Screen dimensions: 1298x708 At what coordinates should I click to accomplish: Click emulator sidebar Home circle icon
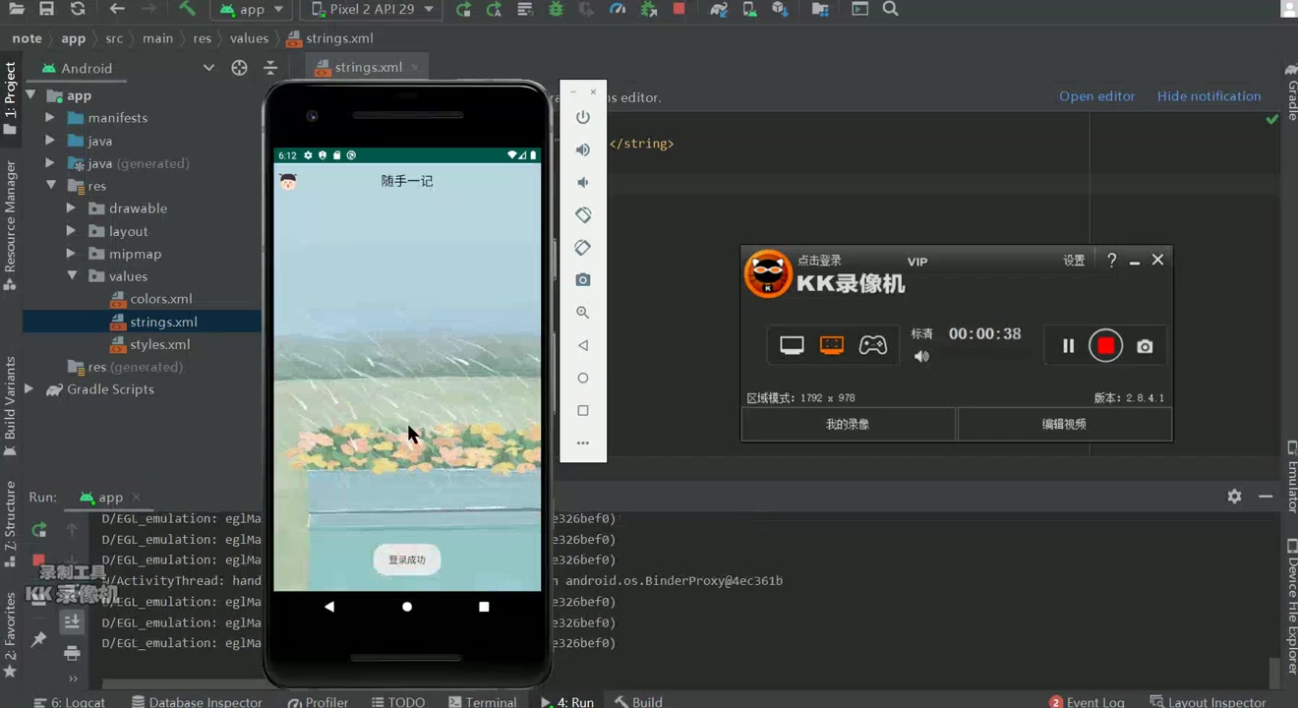click(583, 378)
